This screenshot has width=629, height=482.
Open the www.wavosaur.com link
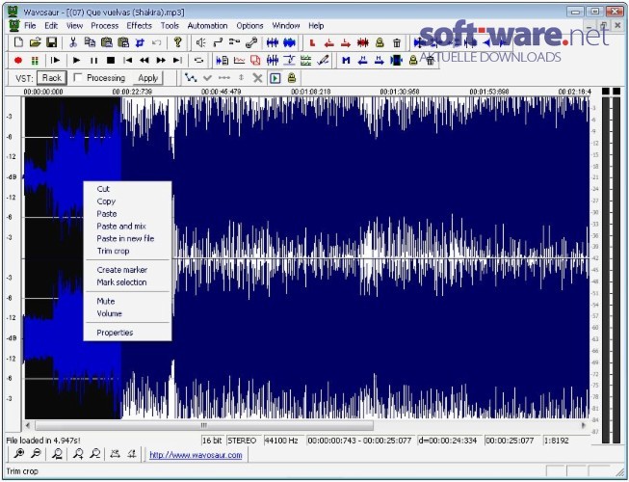196,455
